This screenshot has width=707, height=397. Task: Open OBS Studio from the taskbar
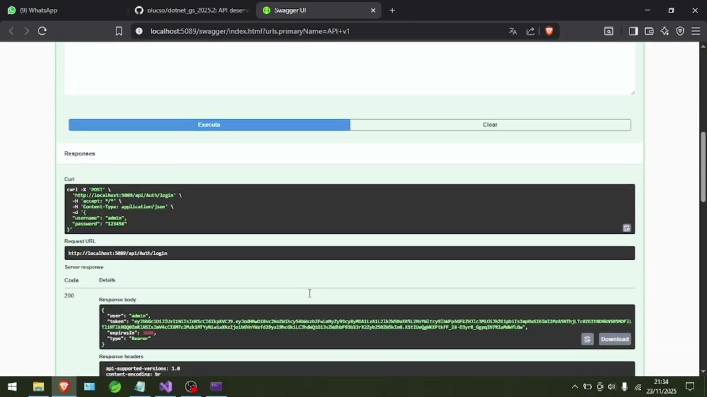(x=191, y=387)
